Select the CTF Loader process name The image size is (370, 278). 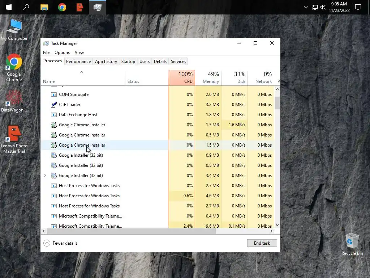pyautogui.click(x=69, y=105)
